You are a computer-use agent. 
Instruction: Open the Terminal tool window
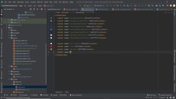point(44,95)
